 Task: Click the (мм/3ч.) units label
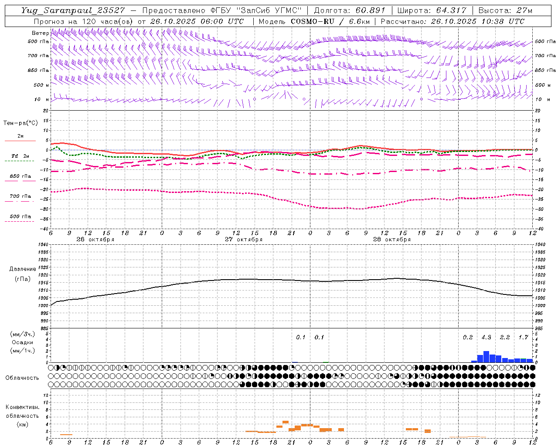tap(22, 334)
